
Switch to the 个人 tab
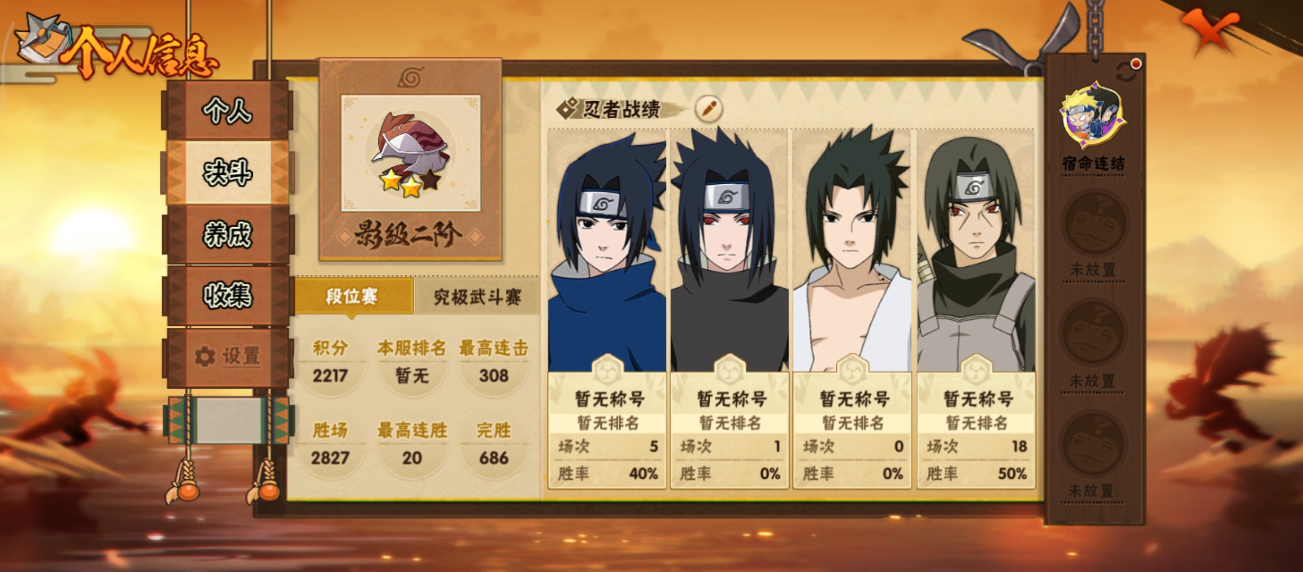point(228,110)
